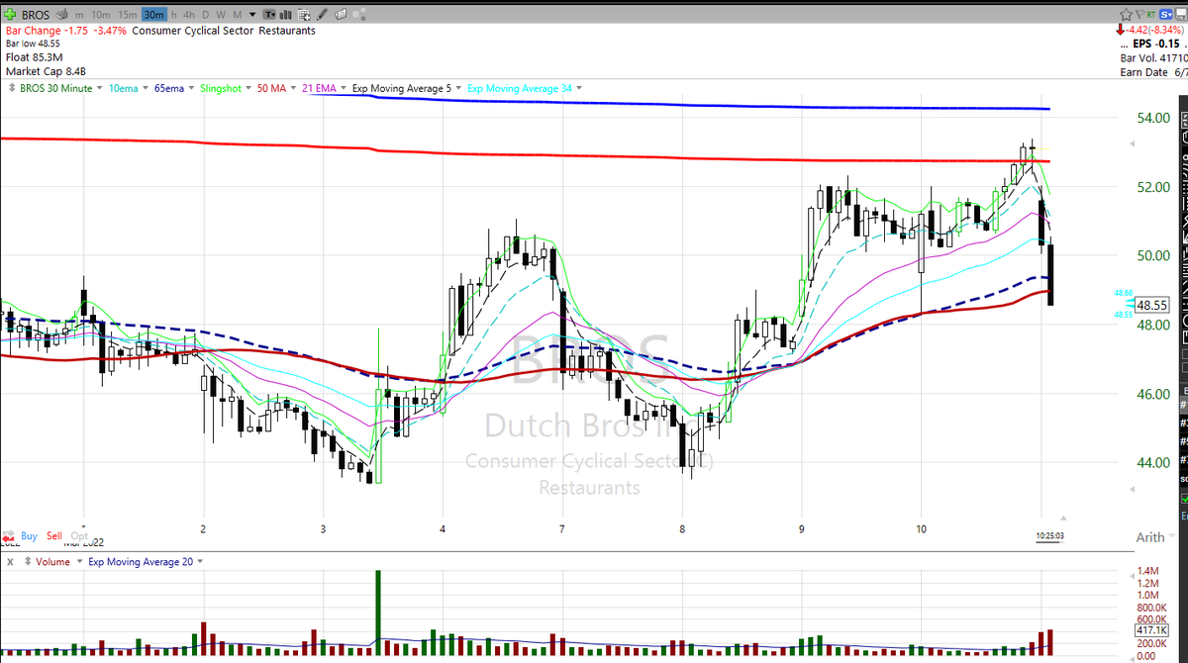Click the volume pane resize arrows icon
Screen dimensions: 1188x663
tap(28, 561)
